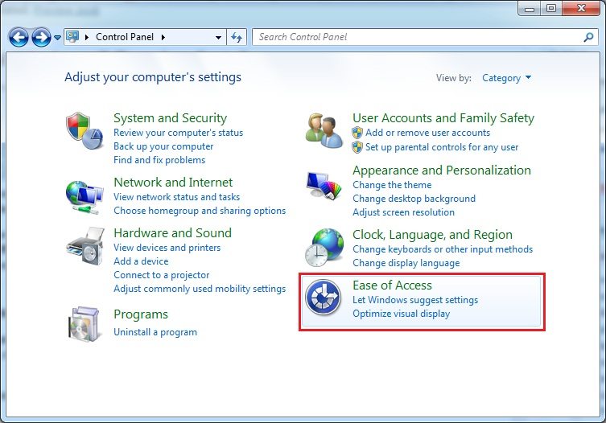The width and height of the screenshot is (606, 423).
Task: Expand the arrow after Control Panel breadcrumb
Action: point(163,37)
